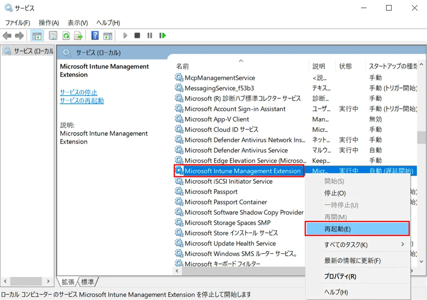Select サービス (ローカル) node in left tree
This screenshot has height=300, width=427.
coord(28,51)
